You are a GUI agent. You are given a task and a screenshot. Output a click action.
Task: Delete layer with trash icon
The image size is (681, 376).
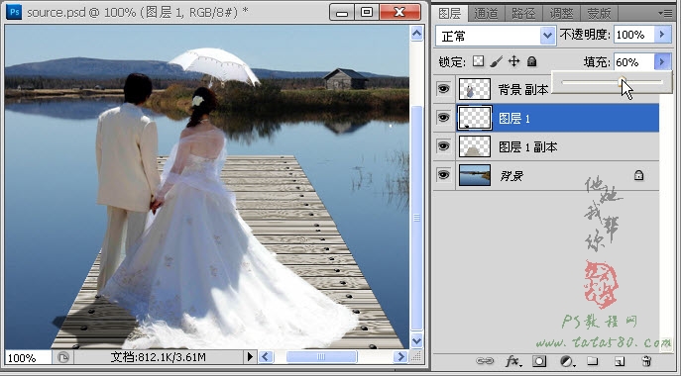point(646,361)
